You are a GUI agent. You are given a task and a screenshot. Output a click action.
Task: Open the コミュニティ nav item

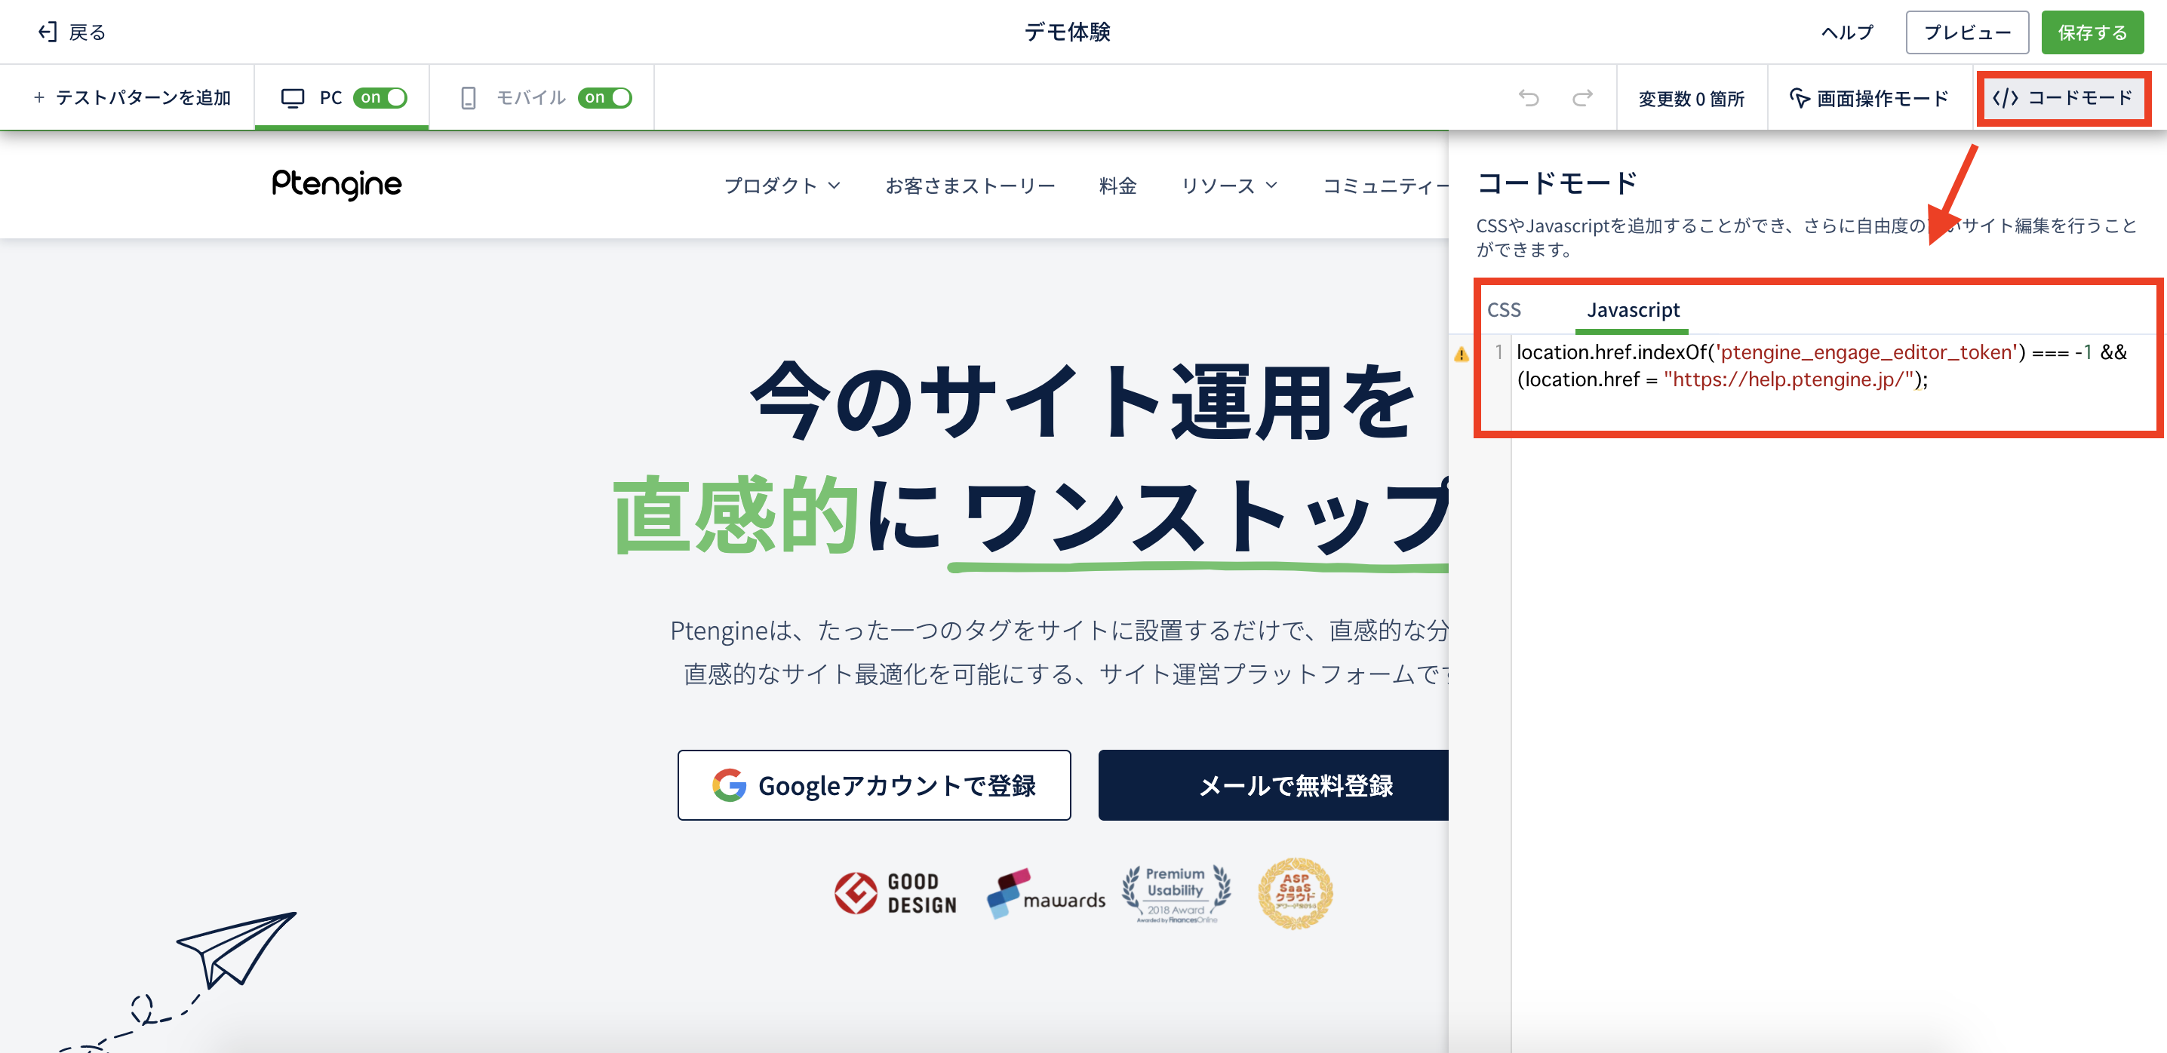1385,186
